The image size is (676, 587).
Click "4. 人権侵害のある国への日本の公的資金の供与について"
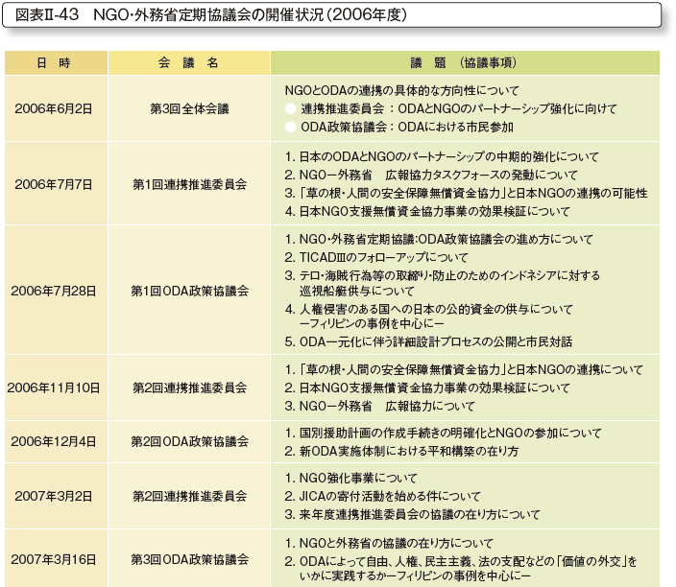click(x=428, y=309)
